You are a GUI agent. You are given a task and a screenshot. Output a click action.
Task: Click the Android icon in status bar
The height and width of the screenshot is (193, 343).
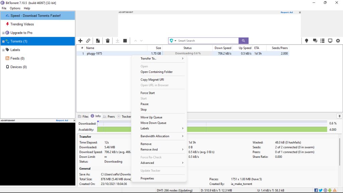(330, 190)
